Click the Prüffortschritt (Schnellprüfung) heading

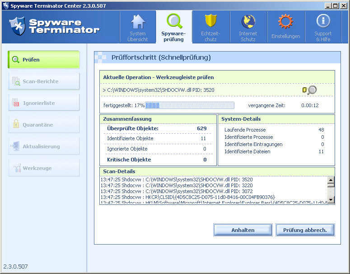click(x=161, y=57)
